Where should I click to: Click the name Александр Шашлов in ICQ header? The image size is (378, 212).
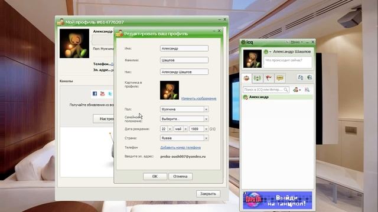tap(292, 51)
